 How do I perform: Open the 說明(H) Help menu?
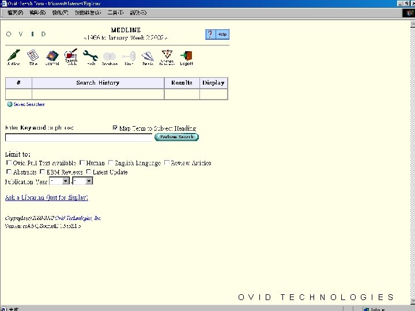point(138,13)
